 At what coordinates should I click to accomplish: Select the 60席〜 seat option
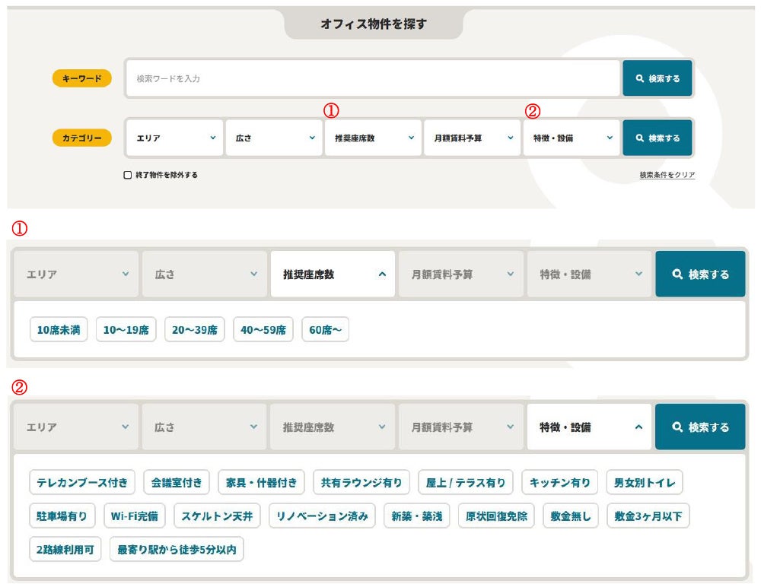point(325,330)
